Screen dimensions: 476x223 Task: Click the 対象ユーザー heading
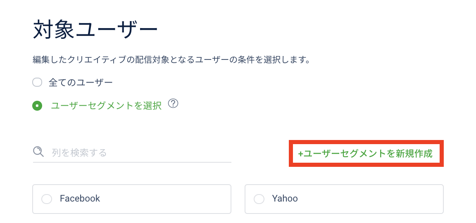click(95, 29)
